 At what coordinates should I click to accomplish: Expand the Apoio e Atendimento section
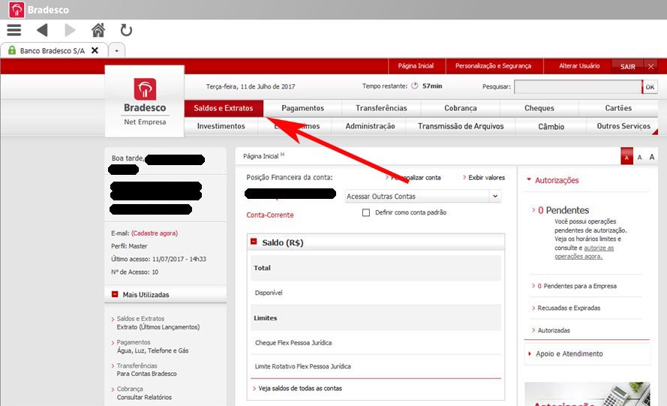[x=569, y=353]
